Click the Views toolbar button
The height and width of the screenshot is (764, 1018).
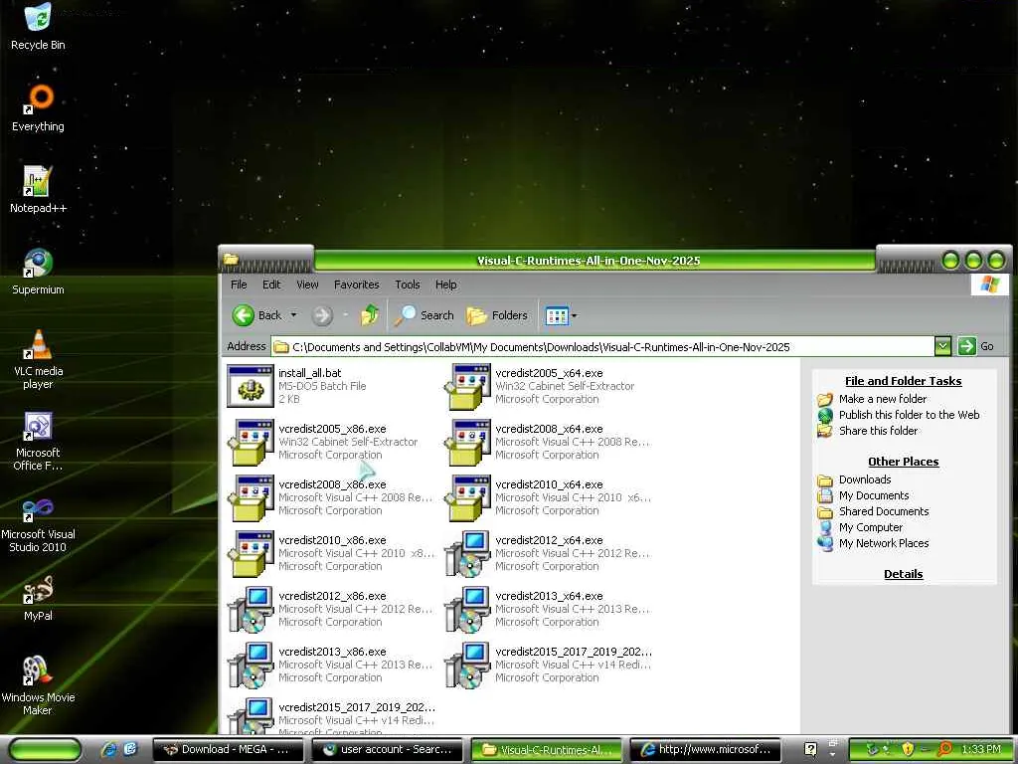(557, 315)
